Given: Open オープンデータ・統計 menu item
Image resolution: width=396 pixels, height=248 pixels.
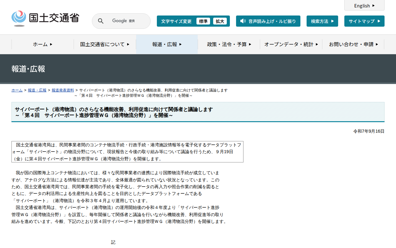Looking at the screenshot, I should click(x=291, y=44).
